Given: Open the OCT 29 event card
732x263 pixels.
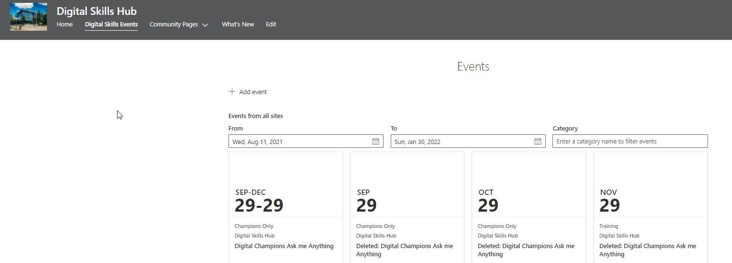Looking at the screenshot, I should pyautogui.click(x=529, y=207).
